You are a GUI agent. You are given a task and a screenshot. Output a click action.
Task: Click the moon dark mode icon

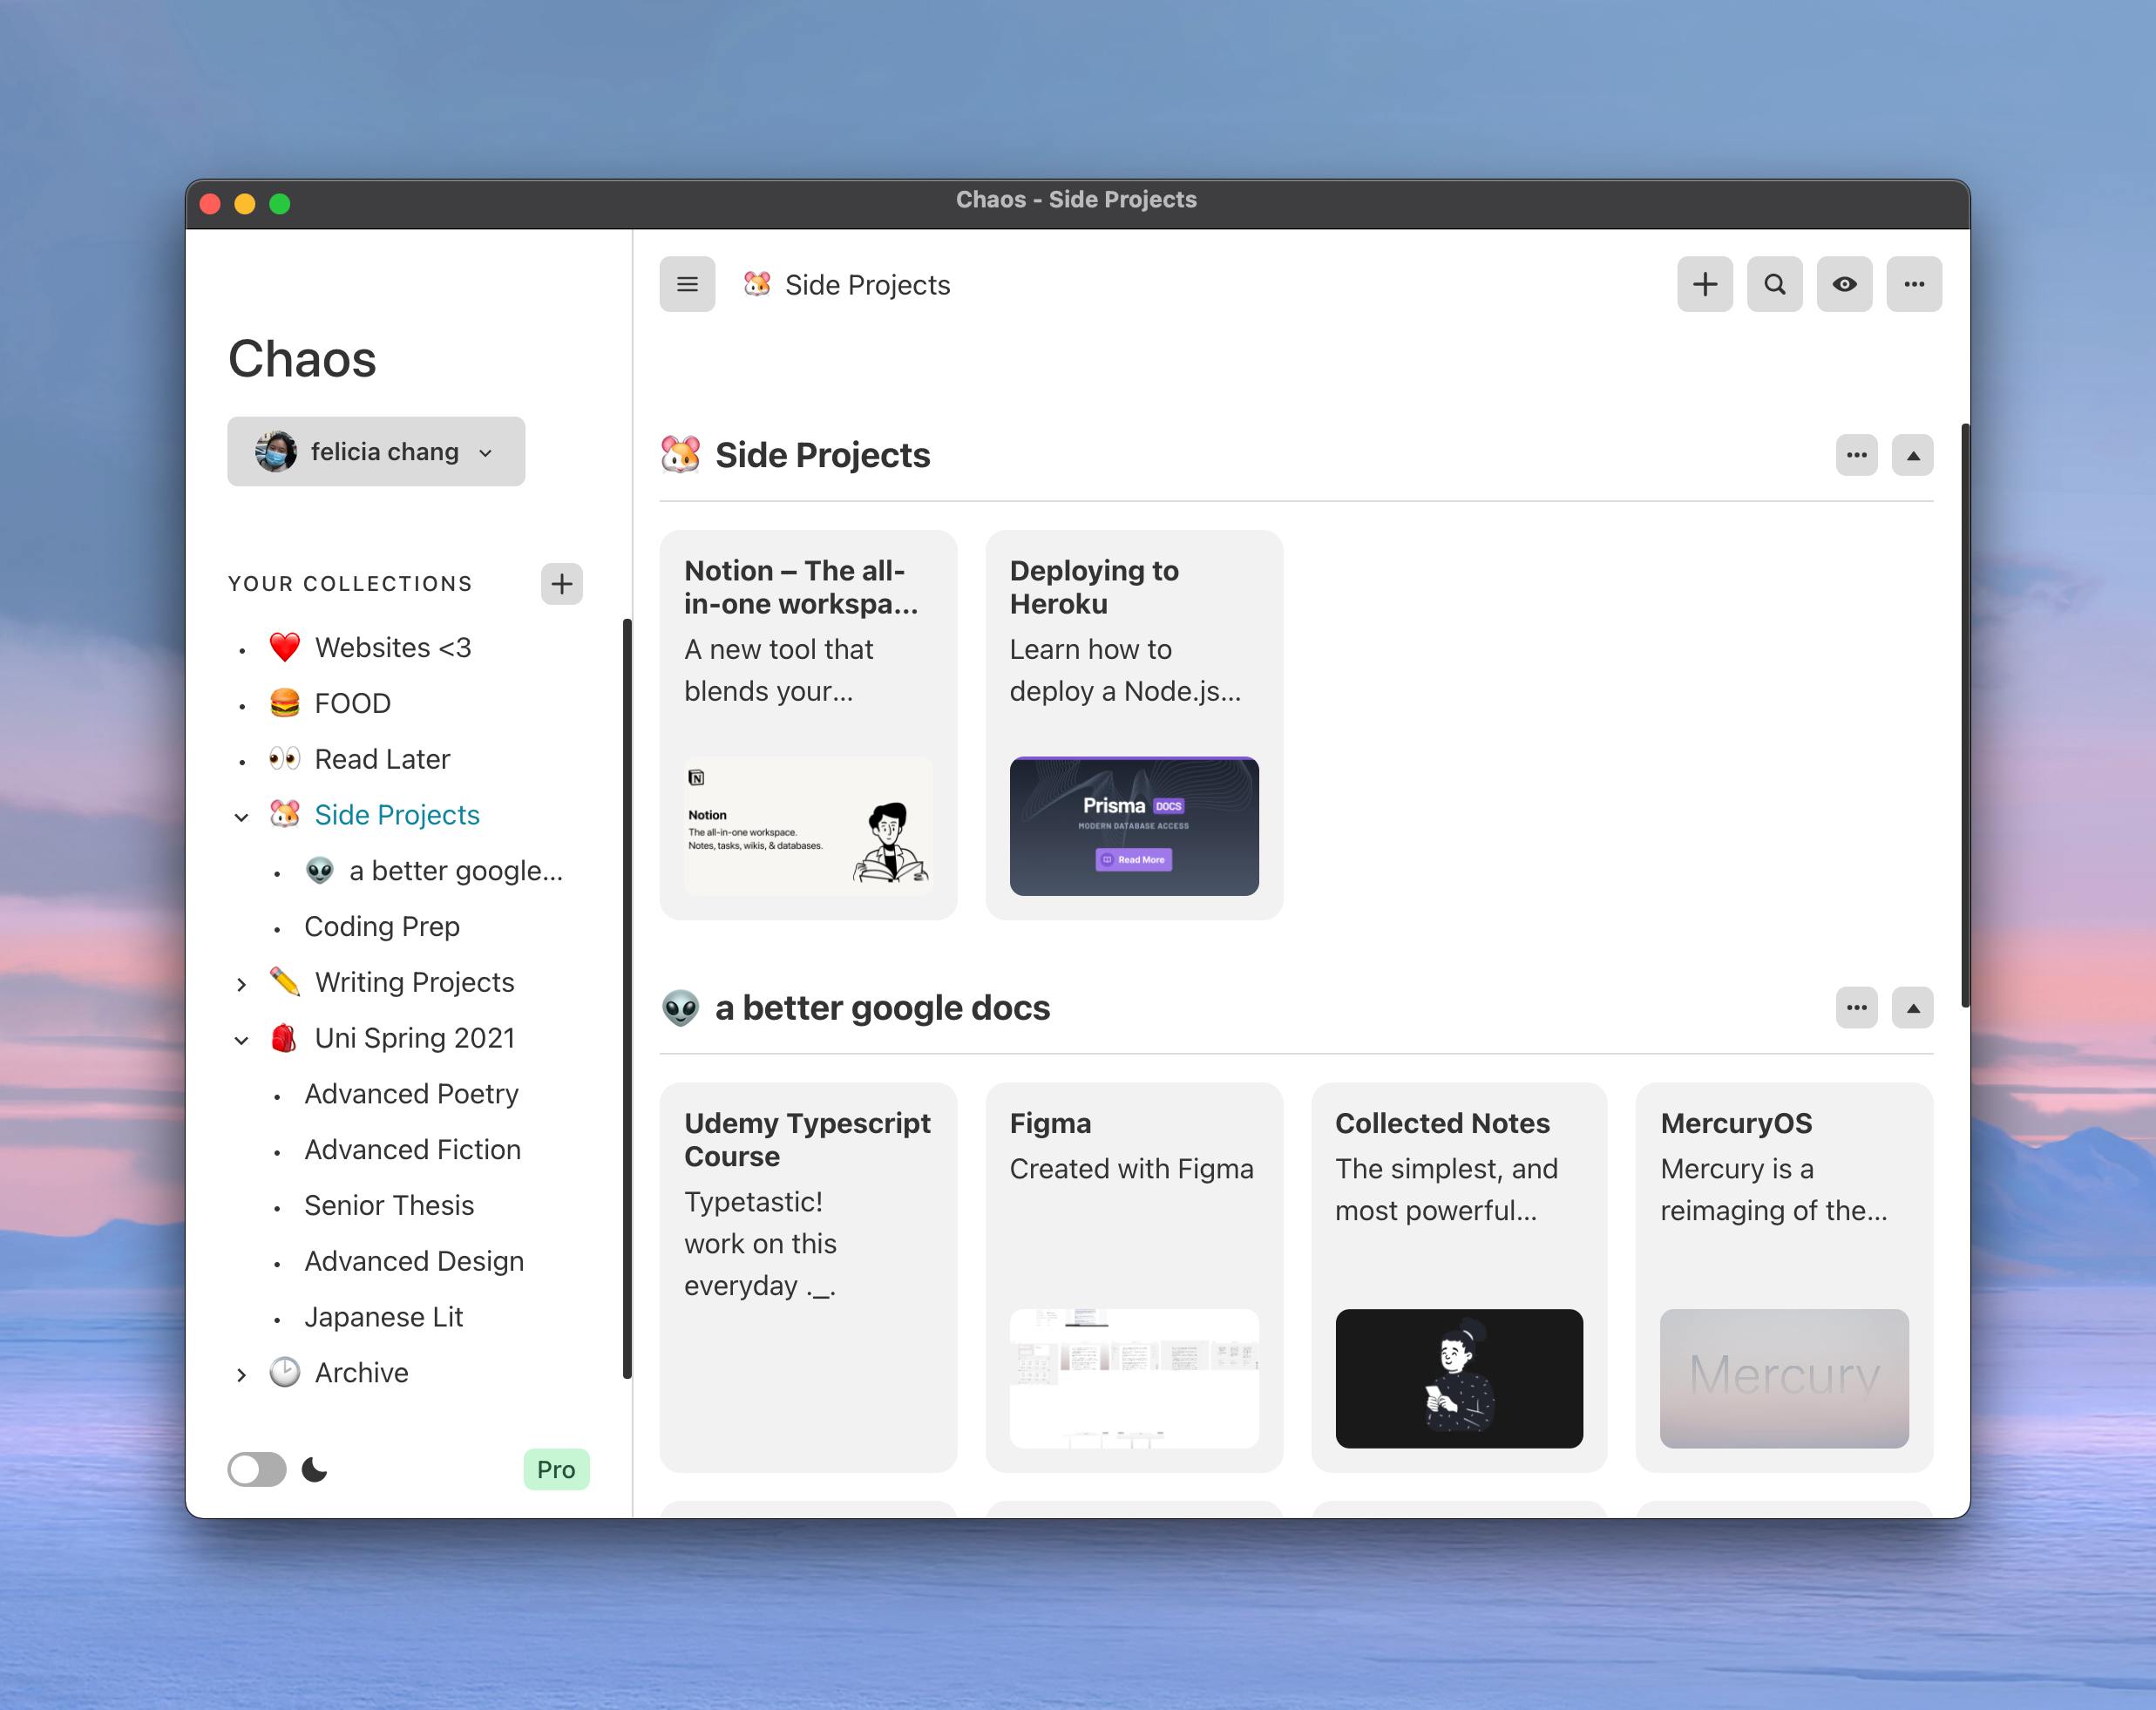[315, 1469]
